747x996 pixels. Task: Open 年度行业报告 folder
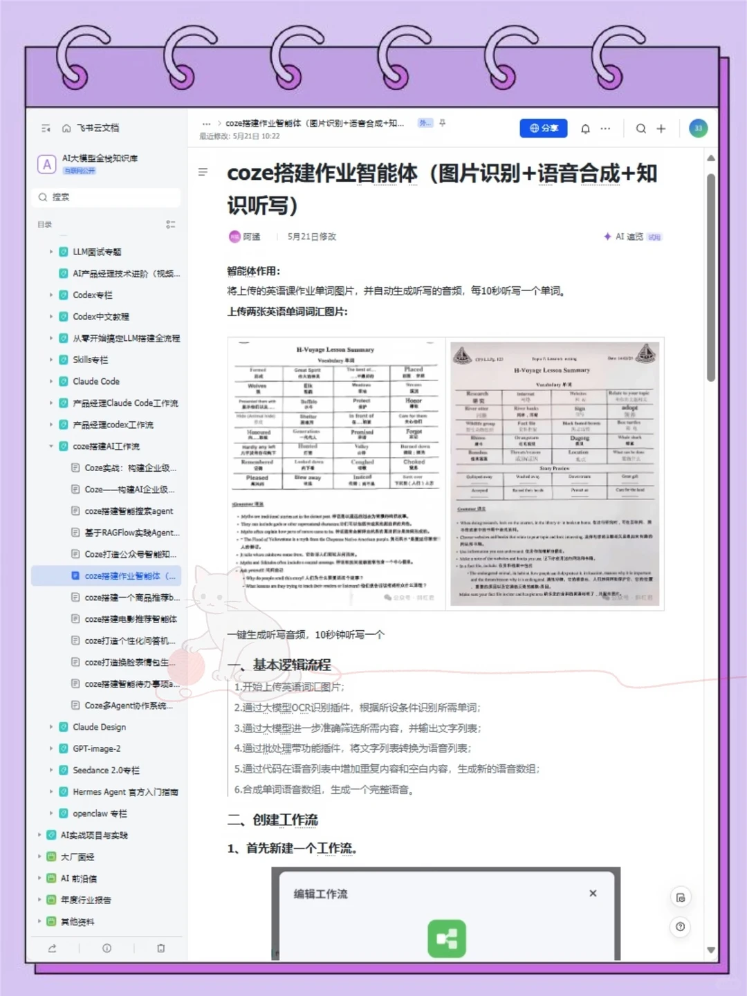[86, 900]
